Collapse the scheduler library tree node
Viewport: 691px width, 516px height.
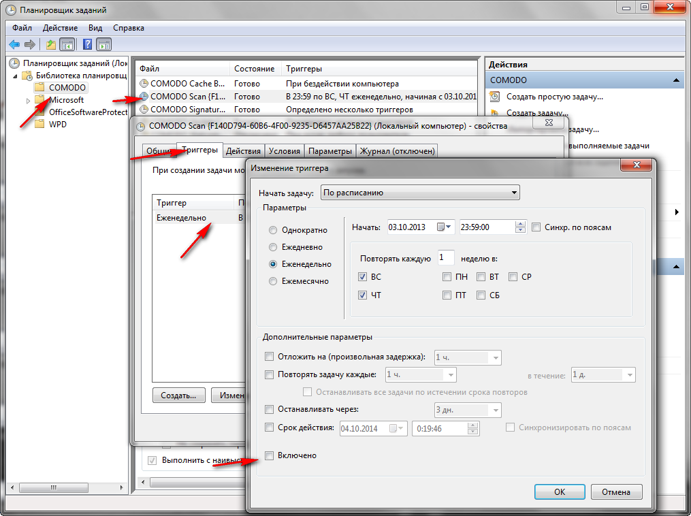(15, 76)
